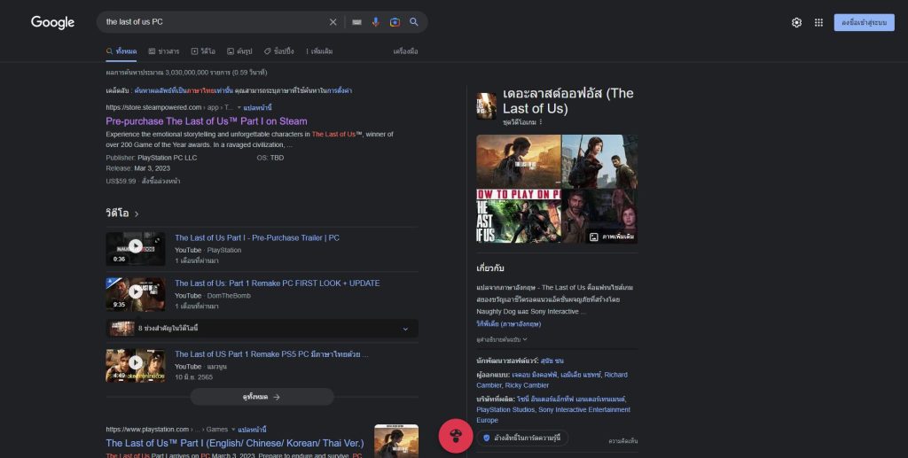
Task: Open the เครื่องมือ tools menu
Action: tap(405, 51)
